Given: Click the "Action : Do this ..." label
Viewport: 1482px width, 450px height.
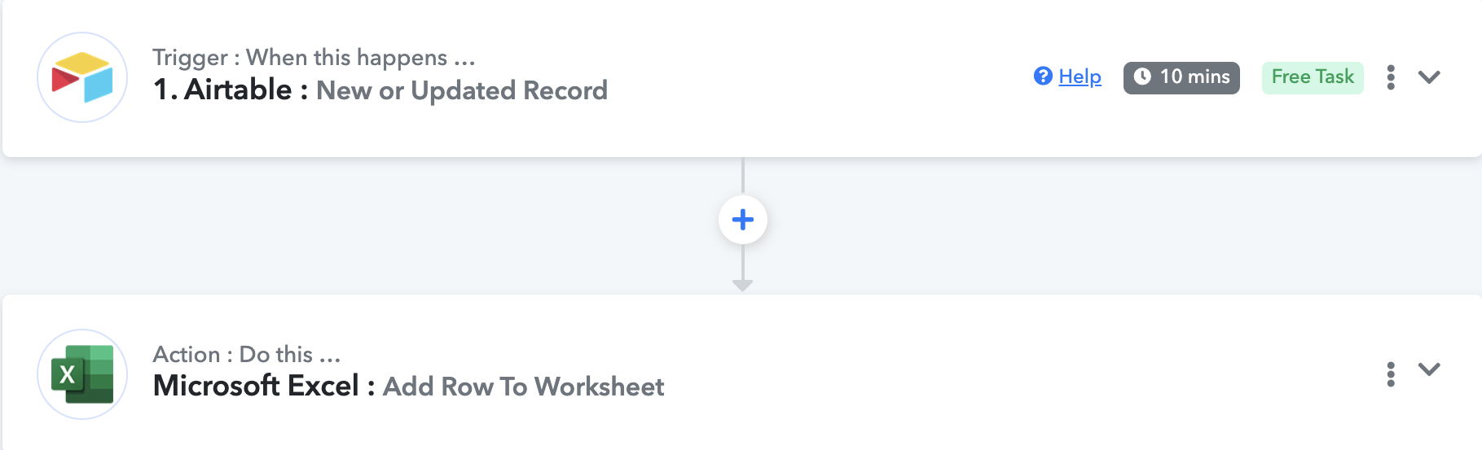Looking at the screenshot, I should tap(247, 355).
